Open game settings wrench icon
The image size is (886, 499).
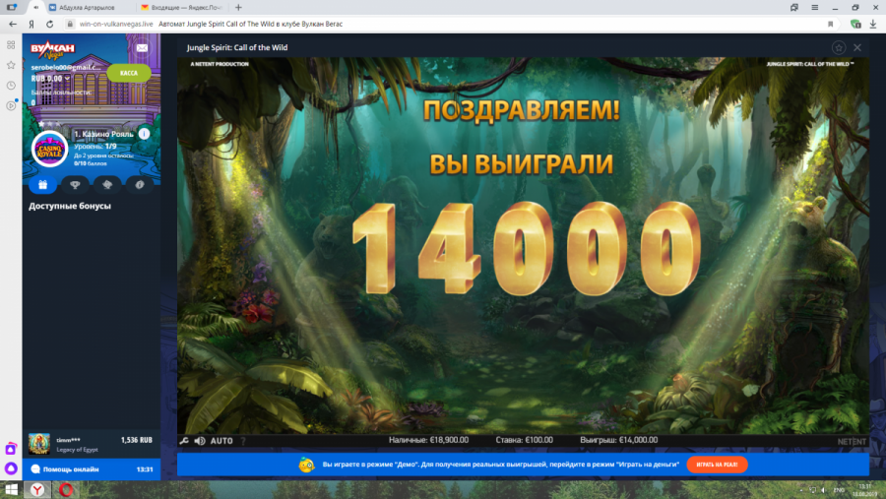(184, 441)
